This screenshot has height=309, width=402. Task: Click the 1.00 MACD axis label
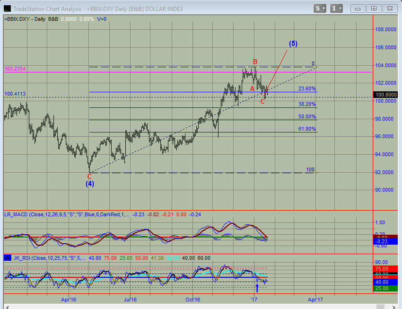tap(380, 222)
